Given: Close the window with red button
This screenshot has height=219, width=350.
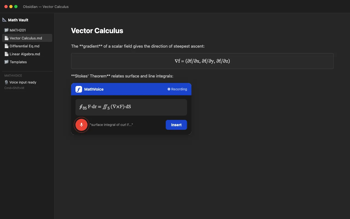Looking at the screenshot, I should click(x=6, y=7).
